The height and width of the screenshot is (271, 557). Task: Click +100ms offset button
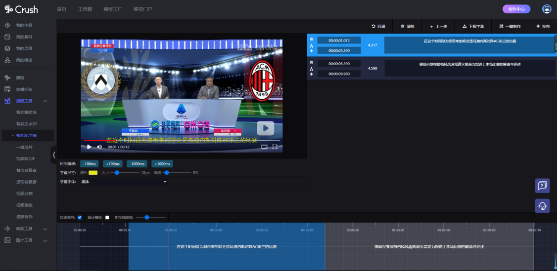pyautogui.click(x=113, y=164)
